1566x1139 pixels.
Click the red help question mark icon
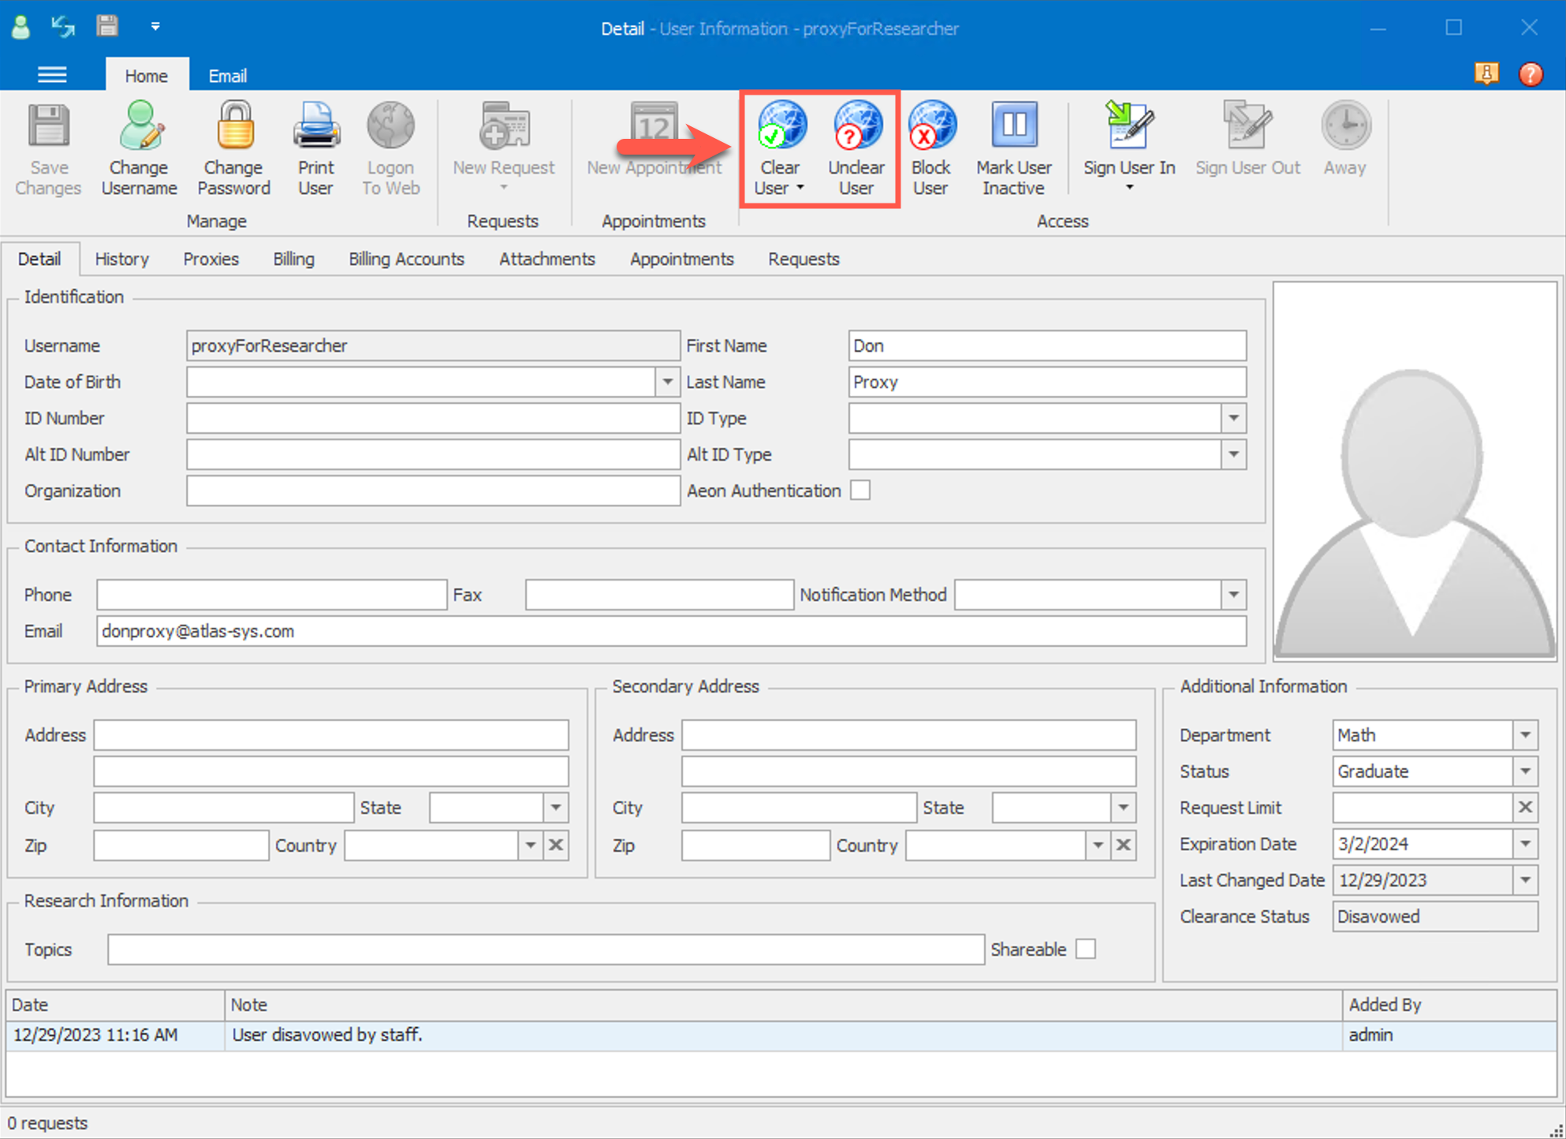(x=1530, y=74)
